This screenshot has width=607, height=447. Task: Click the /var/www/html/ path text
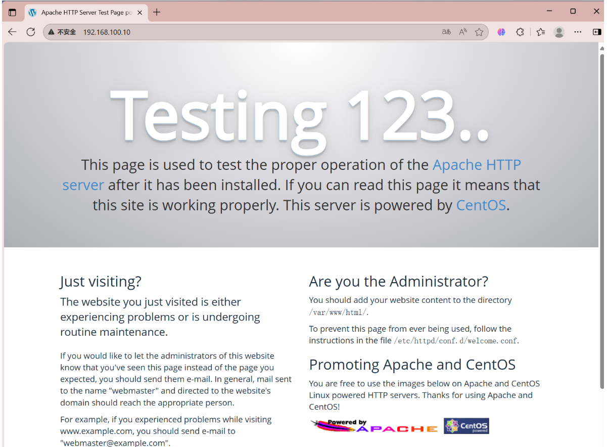339,312
